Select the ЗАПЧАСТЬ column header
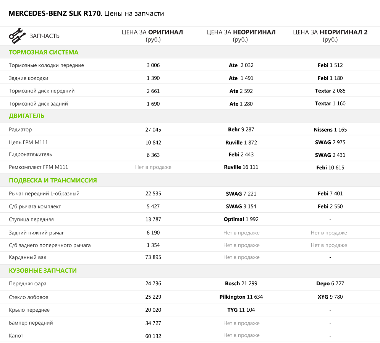Image resolution: width=380 pixels, height=343 pixels. click(45, 36)
